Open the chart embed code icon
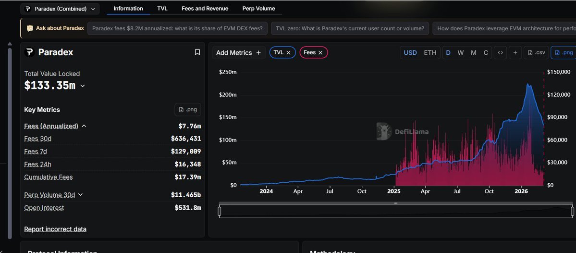The height and width of the screenshot is (253, 576). [x=500, y=52]
